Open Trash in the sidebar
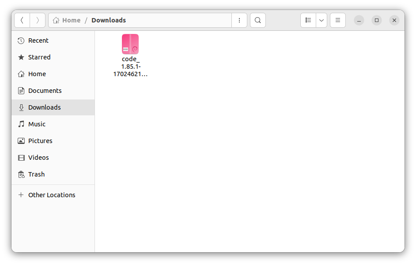The image size is (416, 265). point(53,174)
